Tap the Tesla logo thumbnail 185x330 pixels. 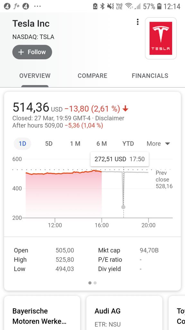[x=161, y=38]
